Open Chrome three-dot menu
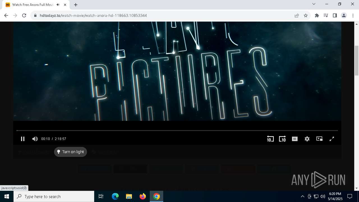Screen dimensions: 359x202 pos(353,15)
